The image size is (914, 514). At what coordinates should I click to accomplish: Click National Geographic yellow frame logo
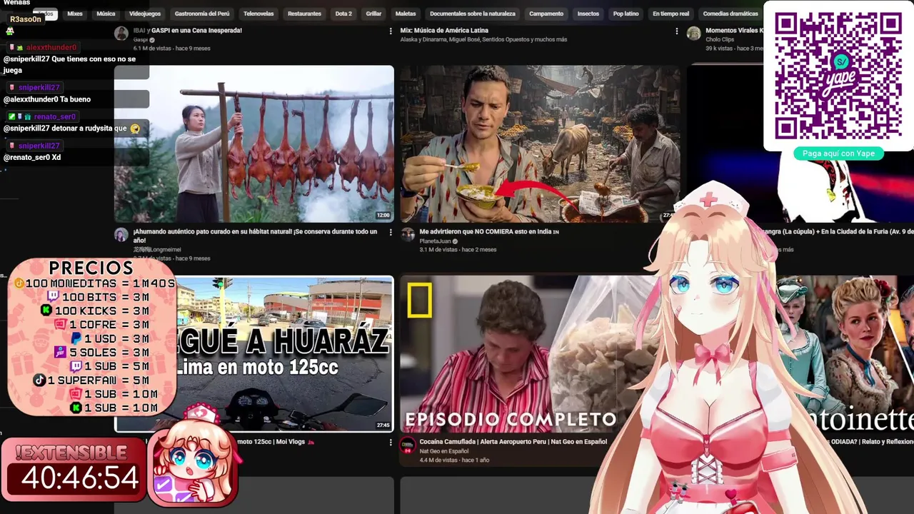click(x=420, y=300)
